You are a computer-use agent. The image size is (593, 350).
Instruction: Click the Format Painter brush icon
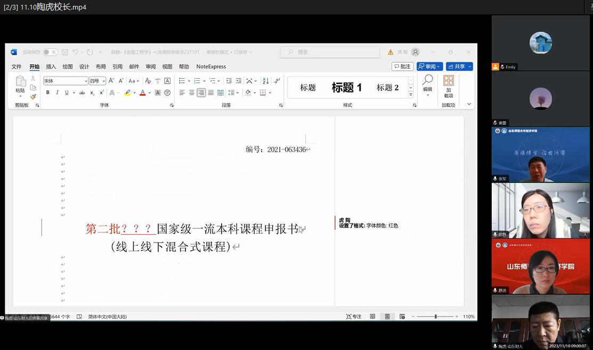point(33,97)
